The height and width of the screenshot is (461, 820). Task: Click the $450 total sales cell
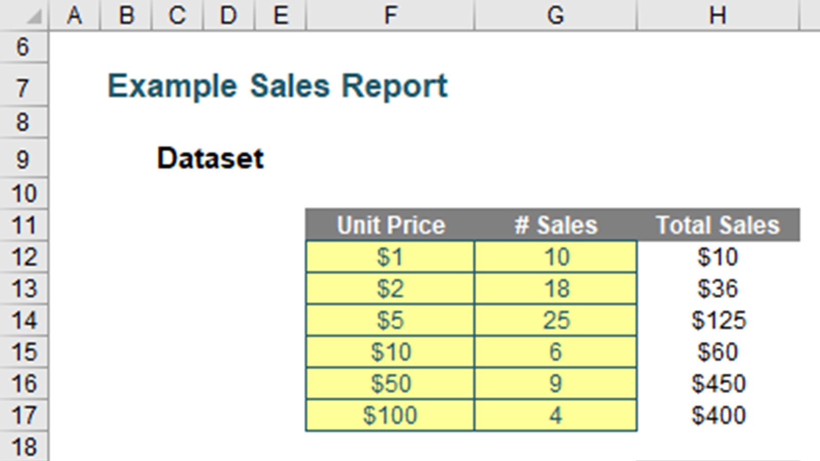click(718, 384)
